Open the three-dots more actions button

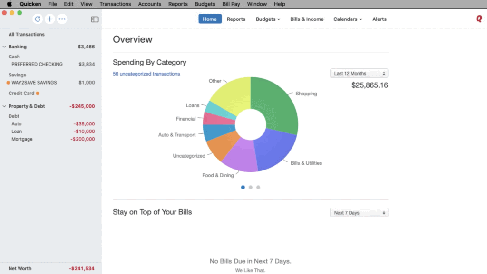pos(62,19)
